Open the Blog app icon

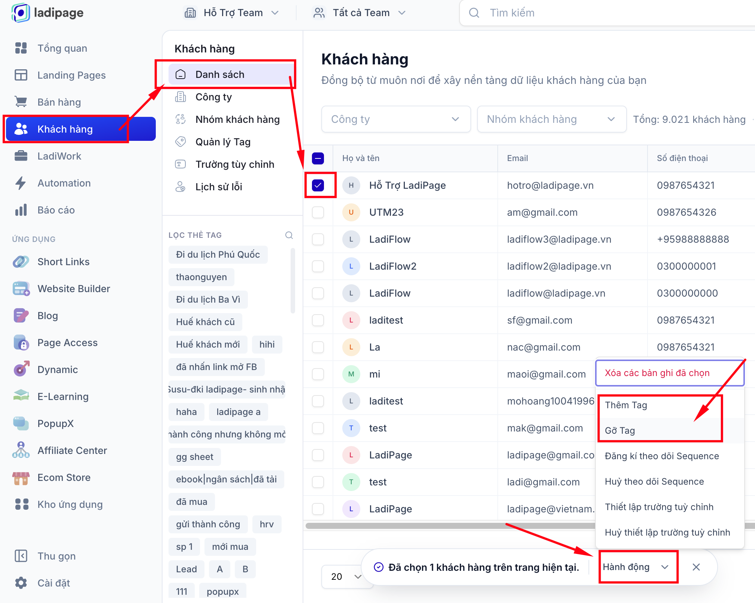(x=21, y=316)
